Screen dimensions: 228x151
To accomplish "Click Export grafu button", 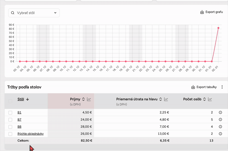I will [211, 12].
